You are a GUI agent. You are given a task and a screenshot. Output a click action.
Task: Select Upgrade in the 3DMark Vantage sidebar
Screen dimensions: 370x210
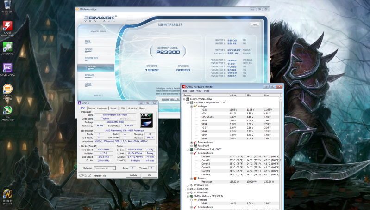[x=96, y=75]
